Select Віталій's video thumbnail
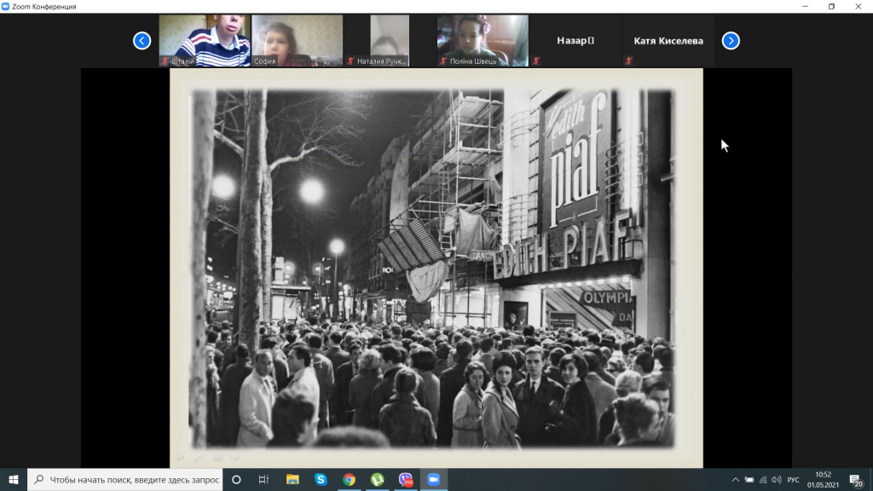This screenshot has width=873, height=491. coord(205,41)
